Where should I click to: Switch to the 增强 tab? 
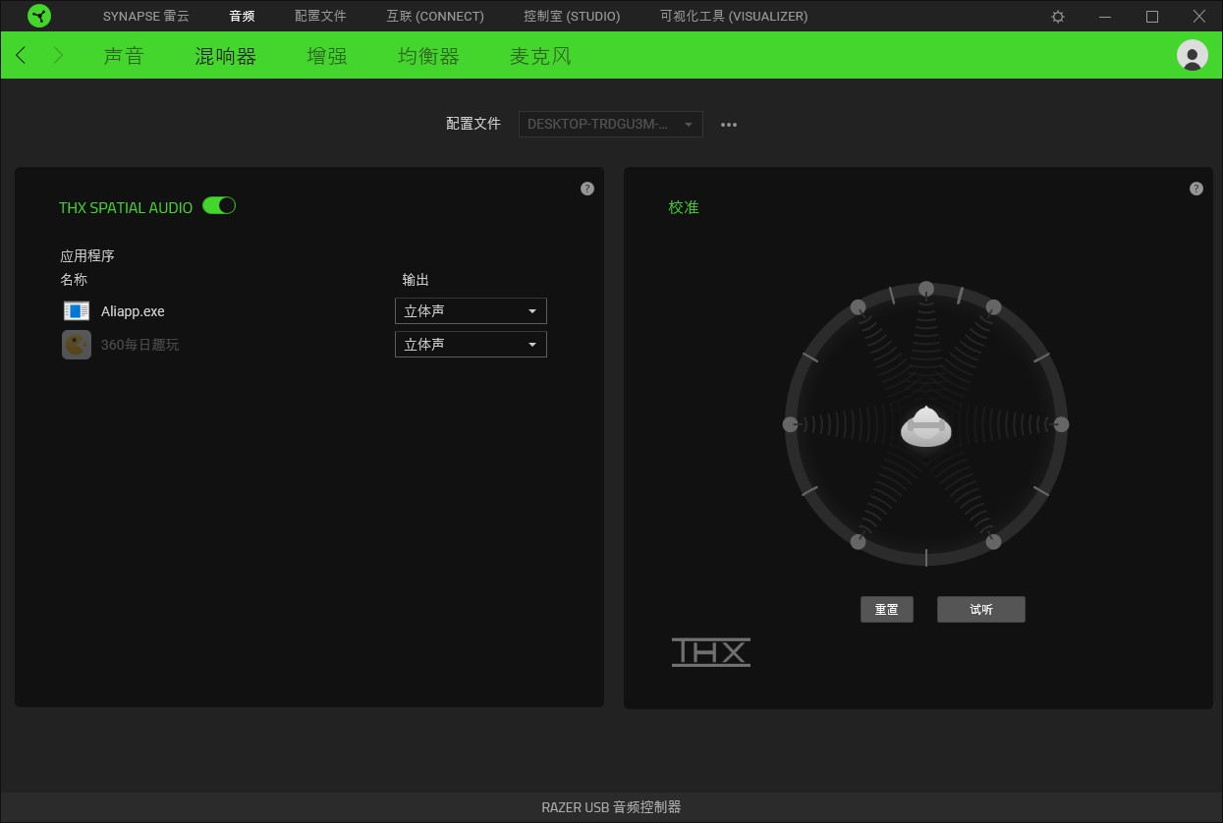pyautogui.click(x=327, y=56)
